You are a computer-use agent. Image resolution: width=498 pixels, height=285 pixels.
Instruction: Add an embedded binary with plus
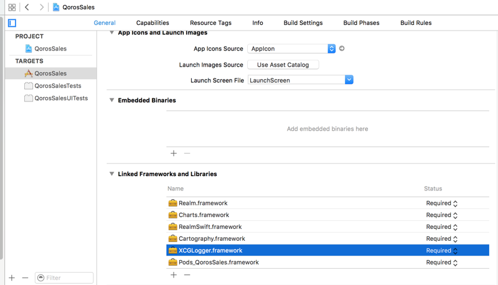pos(174,153)
